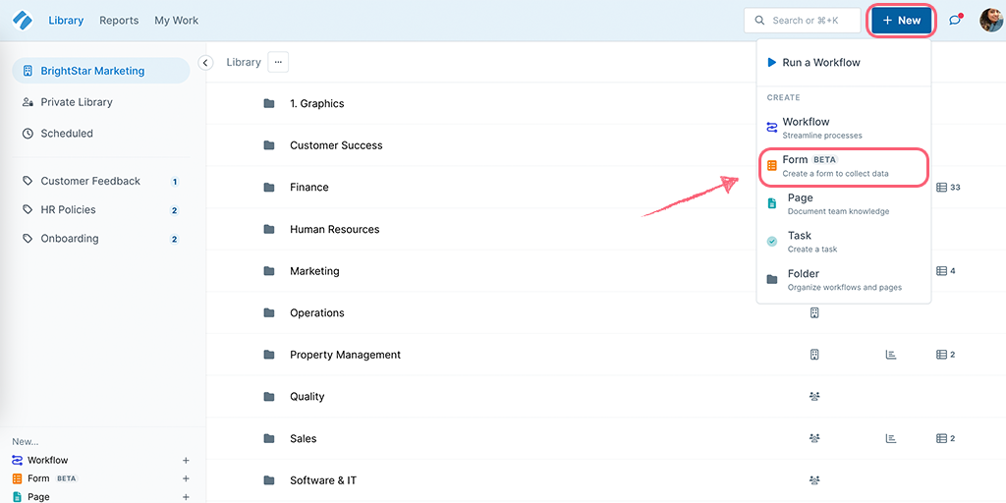Click the table icon with 2 in Sales row
Image resolution: width=1006 pixels, height=503 pixels.
click(946, 439)
